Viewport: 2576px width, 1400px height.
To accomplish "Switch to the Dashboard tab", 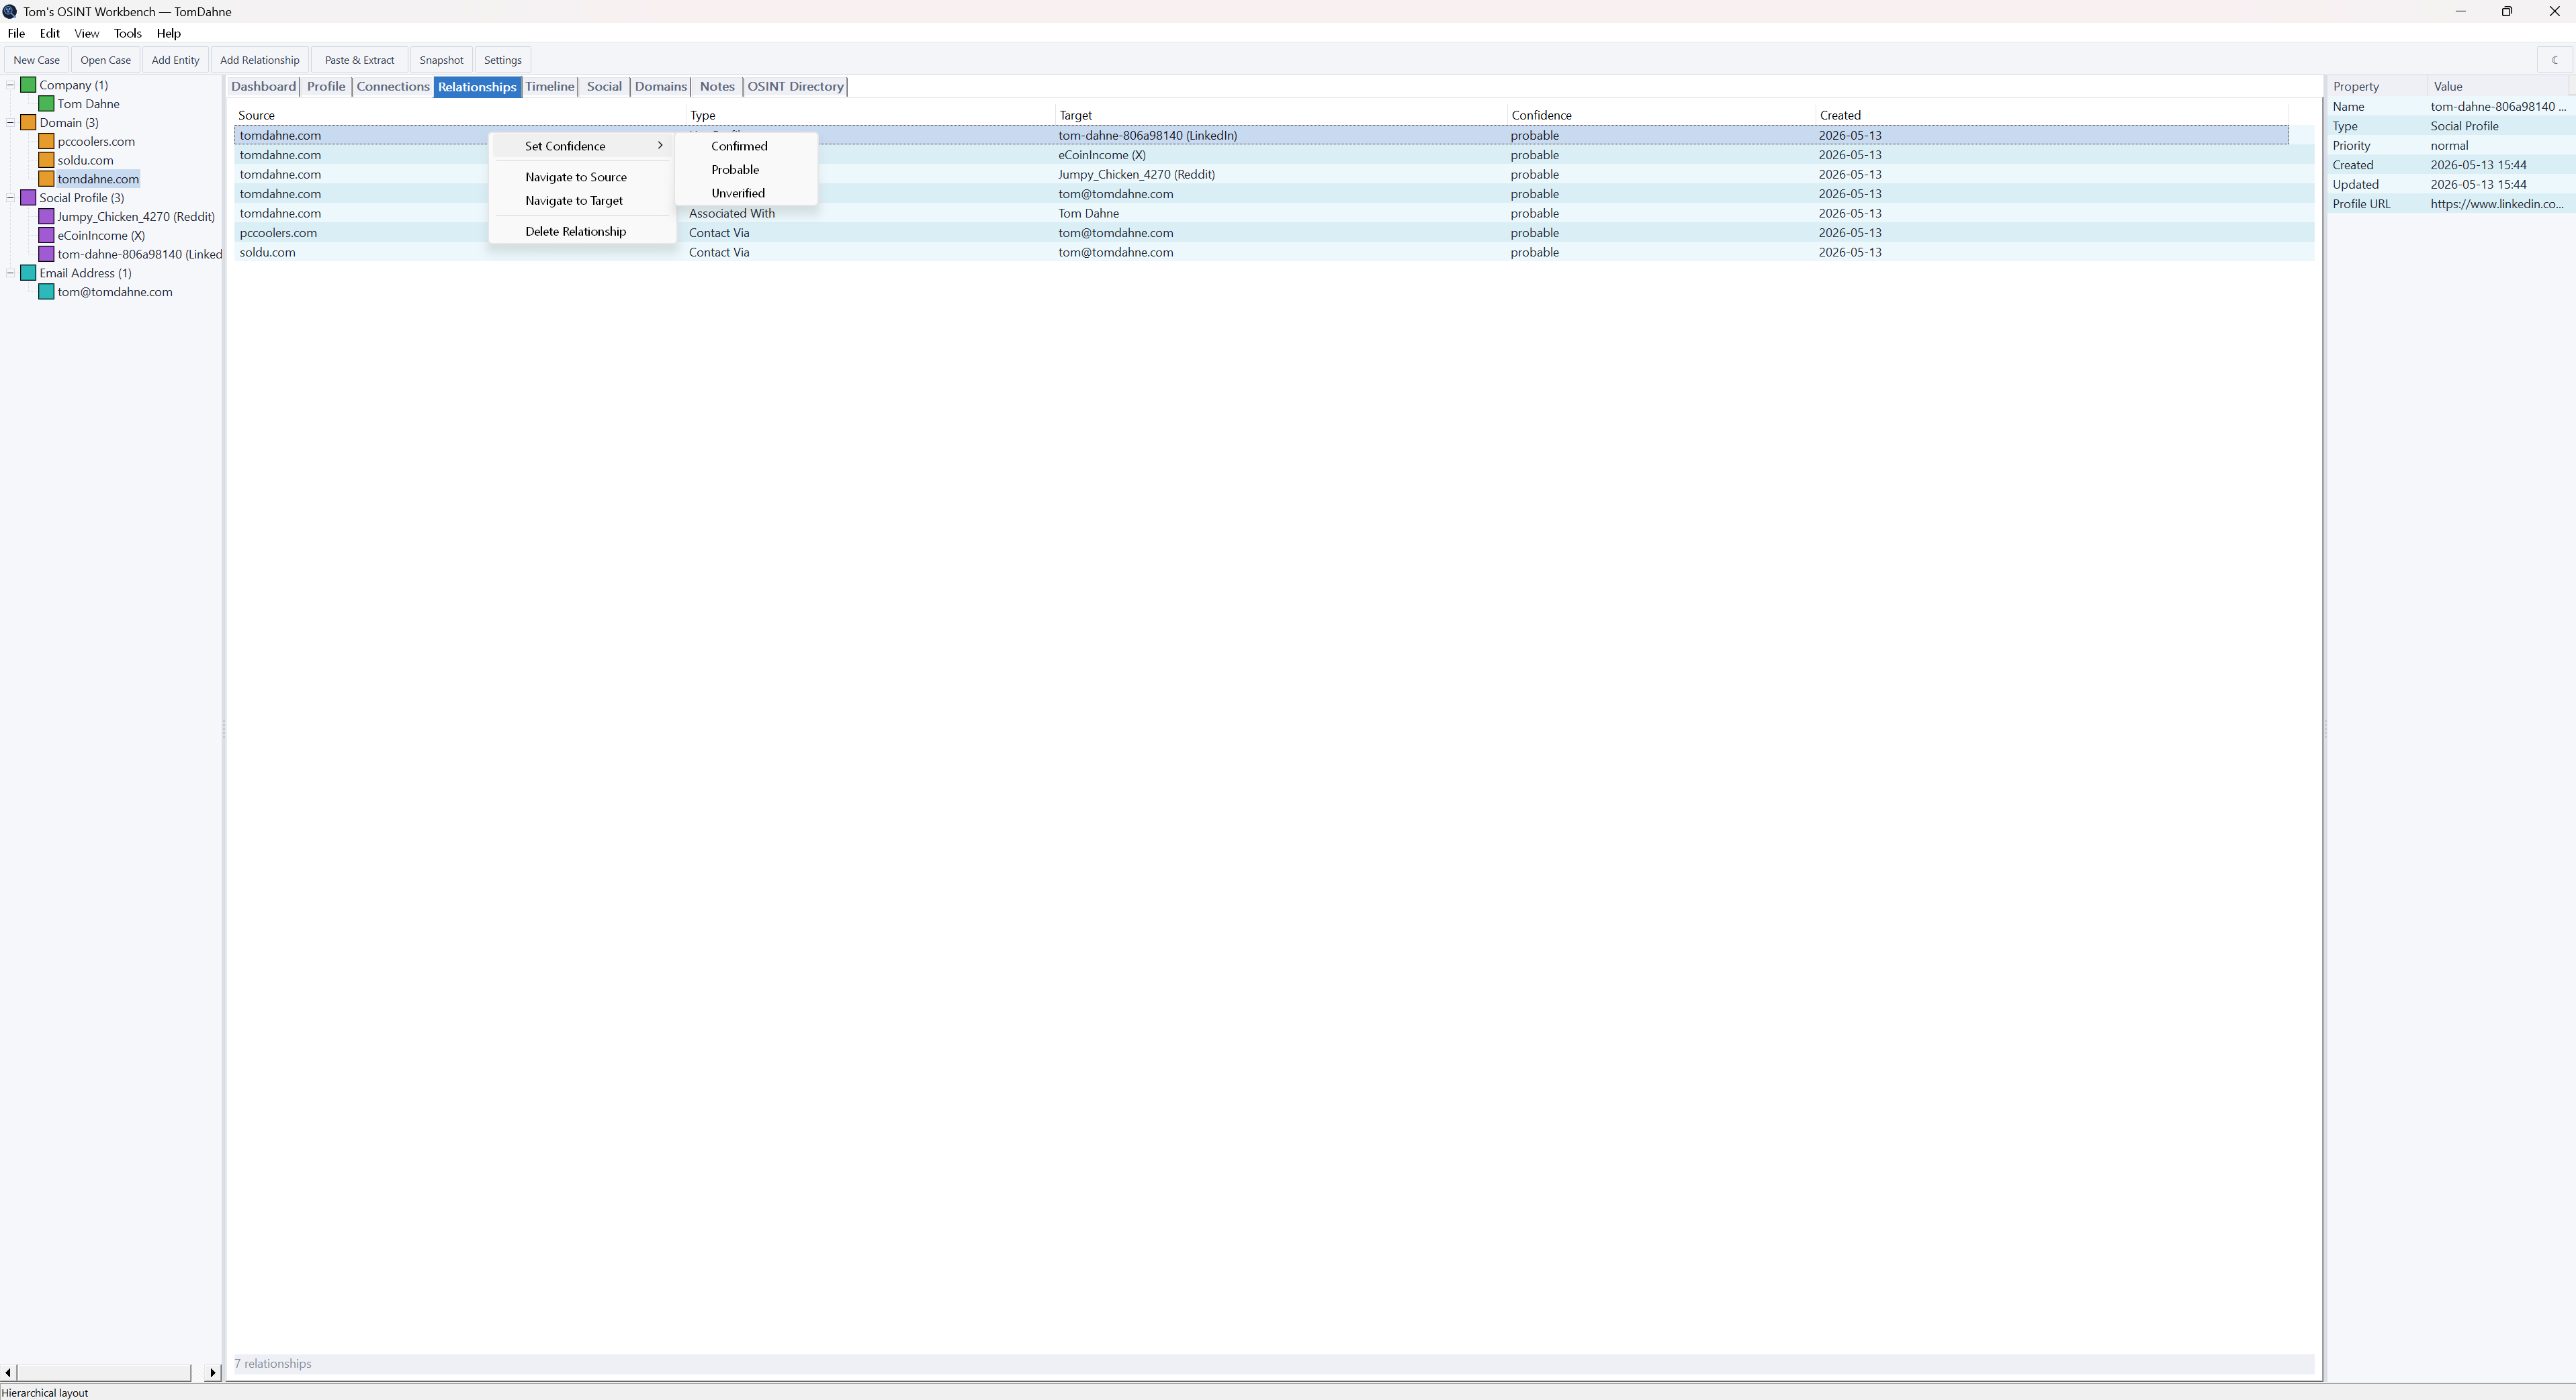I will pos(264,87).
